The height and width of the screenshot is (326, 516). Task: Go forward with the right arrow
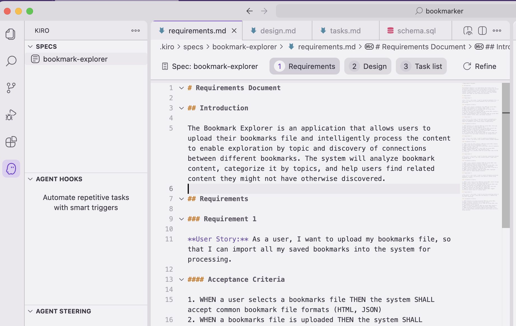tap(264, 11)
